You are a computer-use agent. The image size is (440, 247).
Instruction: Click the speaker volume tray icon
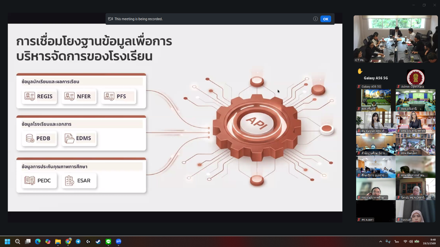pos(411,242)
